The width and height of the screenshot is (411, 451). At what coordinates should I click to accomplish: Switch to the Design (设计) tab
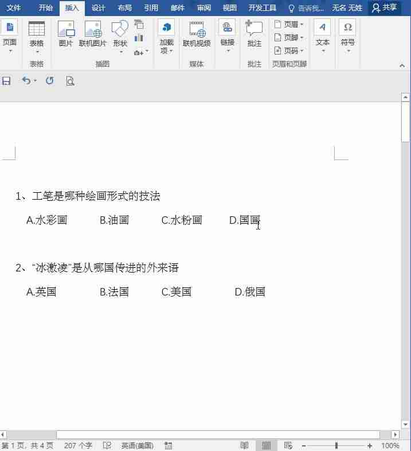(98, 8)
